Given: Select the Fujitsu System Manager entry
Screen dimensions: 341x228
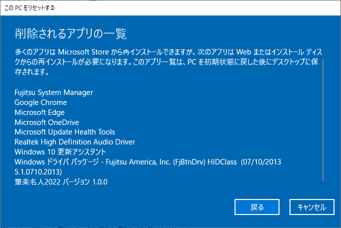Looking at the screenshot, I should click(53, 92).
